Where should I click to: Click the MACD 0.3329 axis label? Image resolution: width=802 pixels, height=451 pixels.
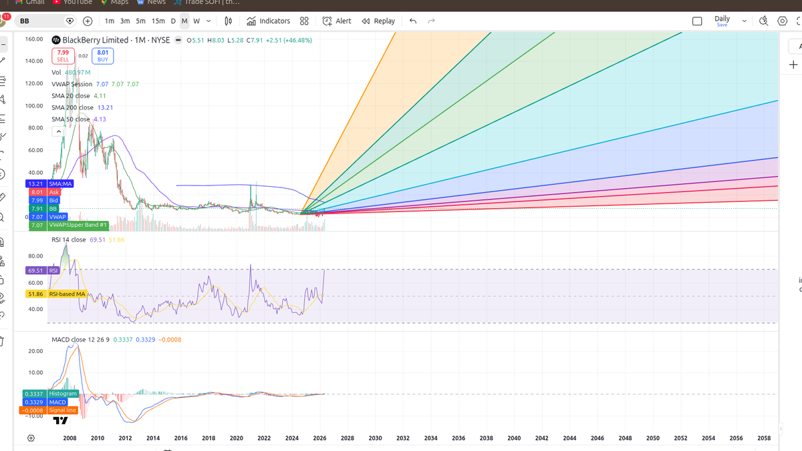[x=45, y=402]
